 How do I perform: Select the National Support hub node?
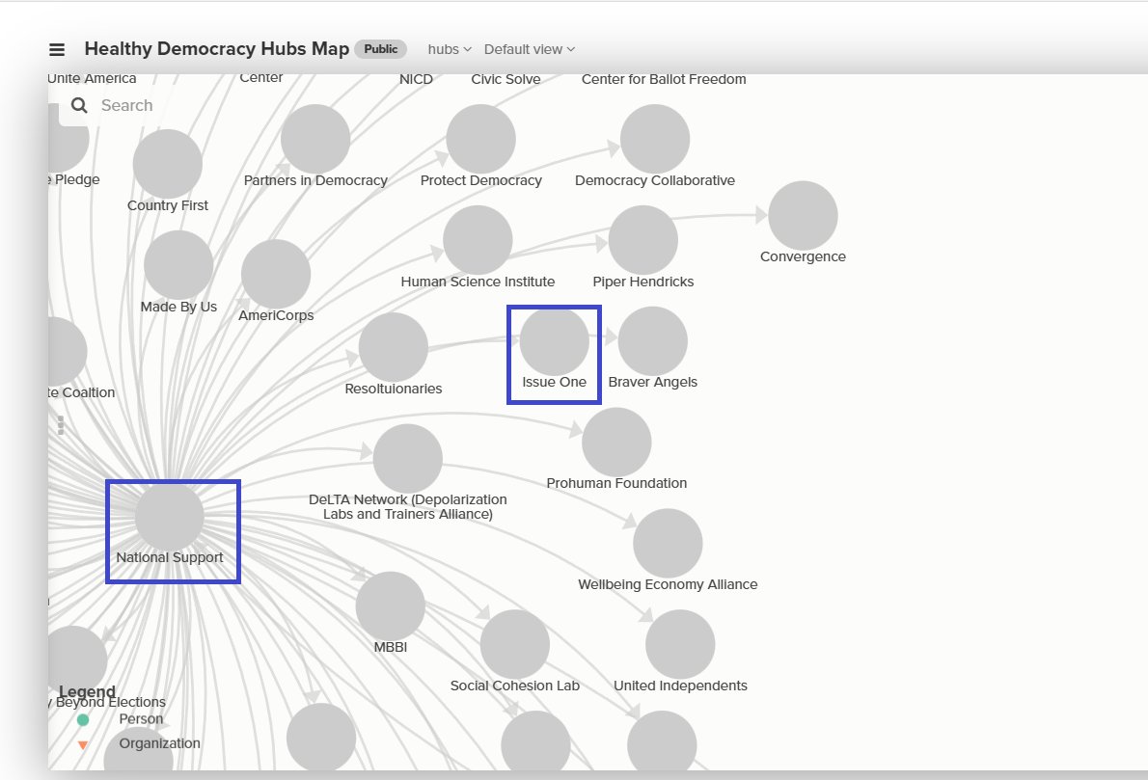coord(169,516)
